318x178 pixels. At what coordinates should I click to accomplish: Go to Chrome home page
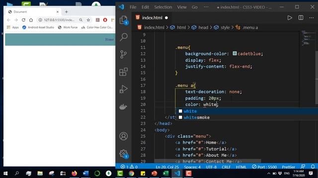click(x=31, y=20)
